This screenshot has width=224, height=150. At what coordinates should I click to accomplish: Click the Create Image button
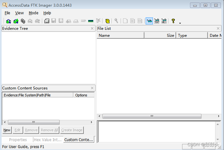[72, 130]
